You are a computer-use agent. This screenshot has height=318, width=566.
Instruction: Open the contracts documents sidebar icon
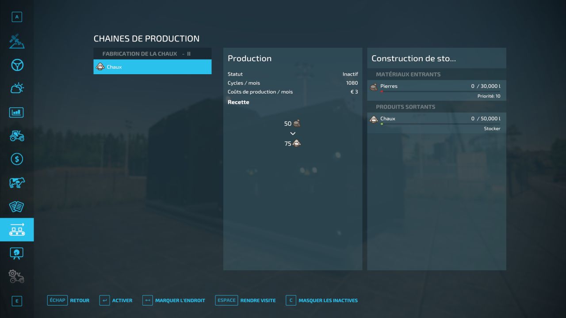point(17,206)
